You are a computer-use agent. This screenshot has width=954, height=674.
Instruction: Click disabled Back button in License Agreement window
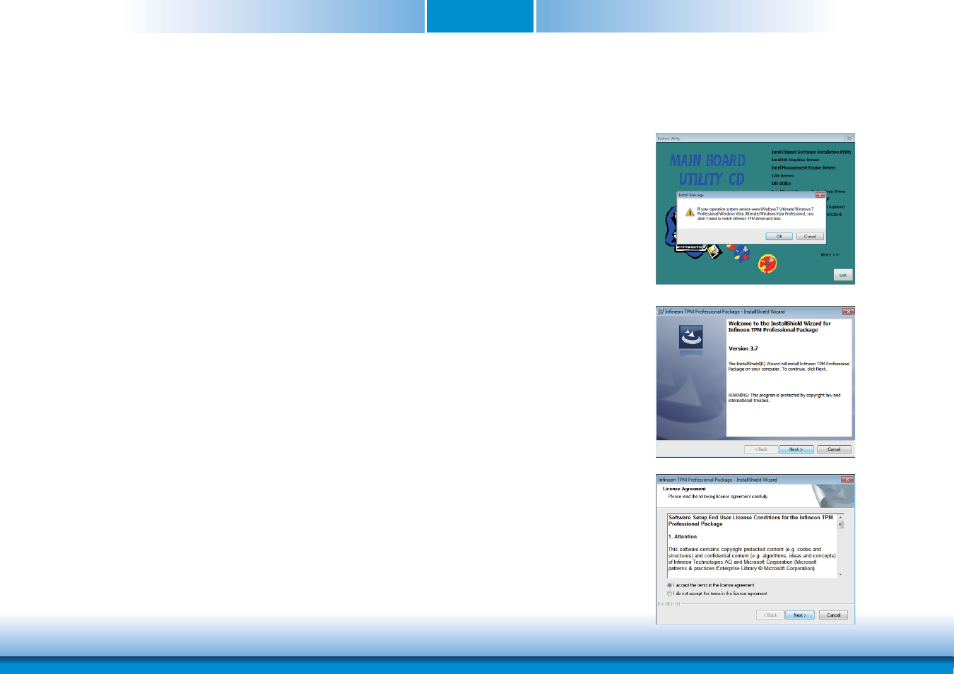tap(770, 615)
